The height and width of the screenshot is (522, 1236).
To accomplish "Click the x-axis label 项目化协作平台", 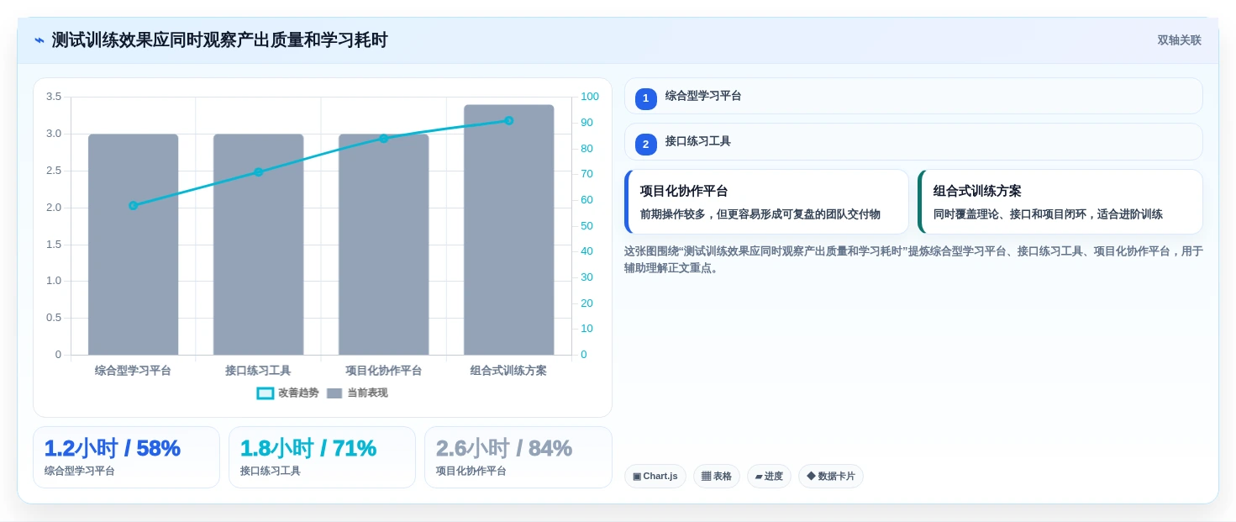I will click(x=383, y=371).
